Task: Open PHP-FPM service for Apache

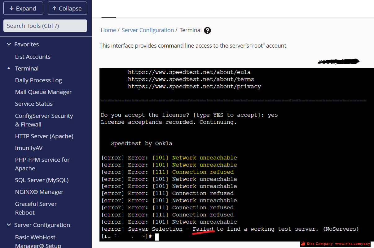Action: [x=42, y=164]
